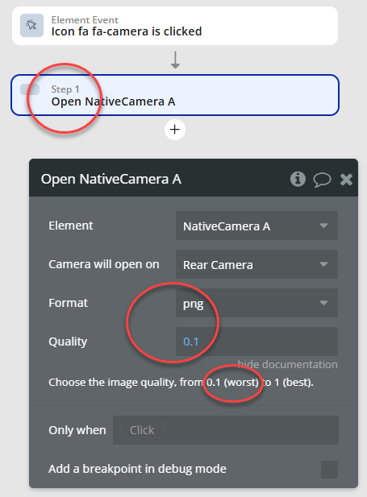Click the panel title Open NativeCamera A
Image resolution: width=367 pixels, height=497 pixels.
(111, 179)
